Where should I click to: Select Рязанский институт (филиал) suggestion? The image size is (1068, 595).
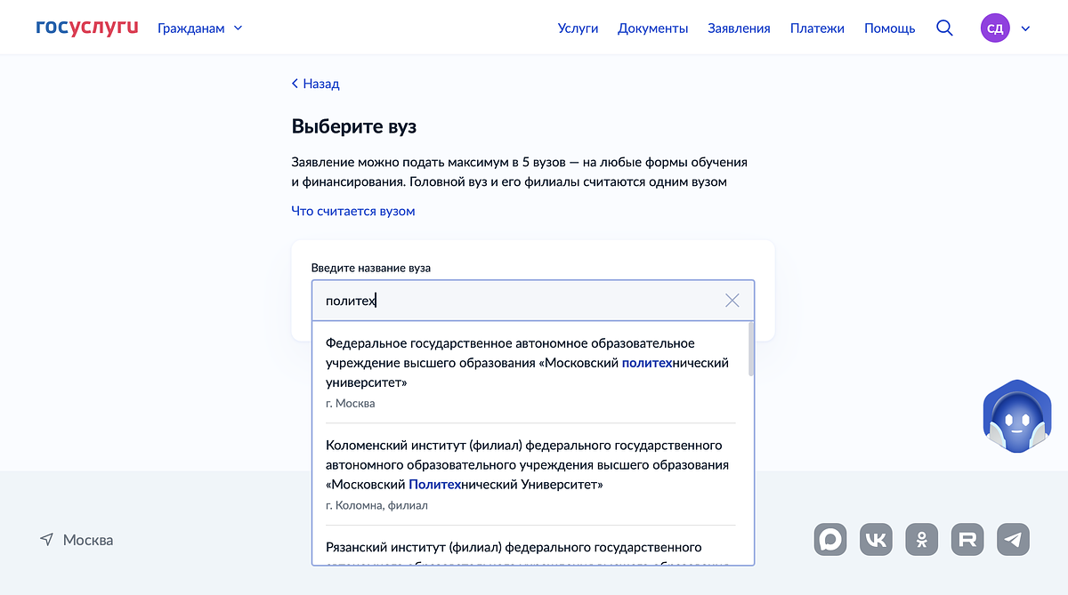(530, 544)
